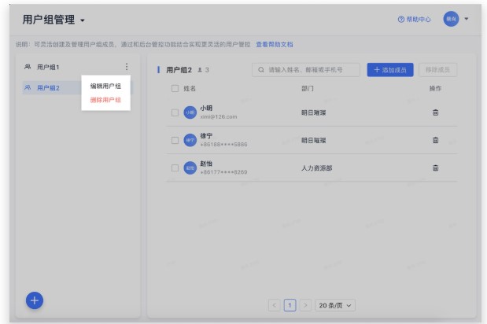
Task: Toggle the select-all checkbox next to 姓名
Action: point(175,89)
